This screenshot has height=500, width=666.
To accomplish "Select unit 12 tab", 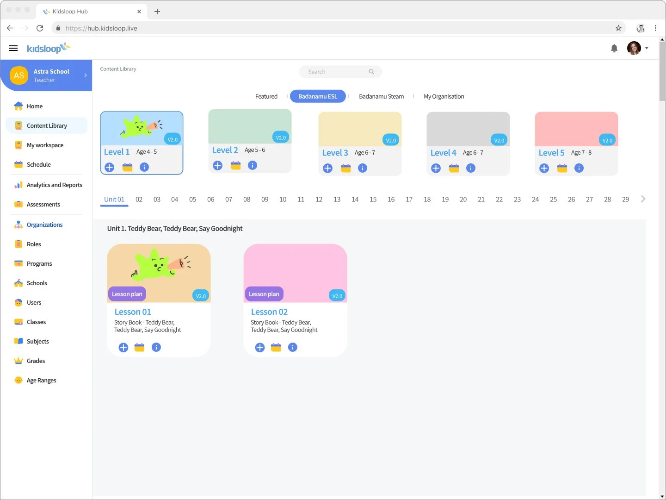I will tap(319, 200).
